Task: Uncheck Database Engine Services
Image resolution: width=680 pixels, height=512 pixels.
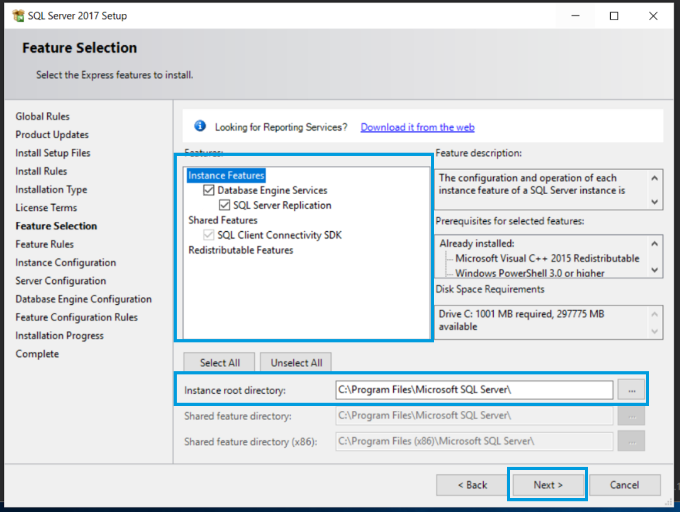Action: coord(209,190)
